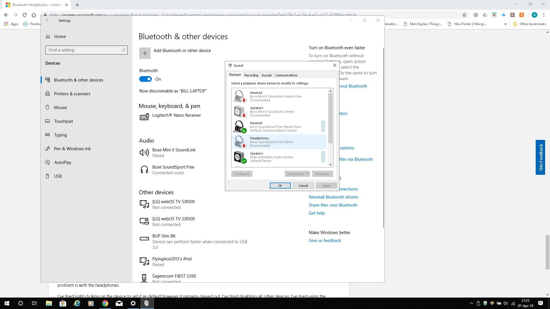
Task: Switch to the Recording tab in Sound dialog
Action: (251, 75)
